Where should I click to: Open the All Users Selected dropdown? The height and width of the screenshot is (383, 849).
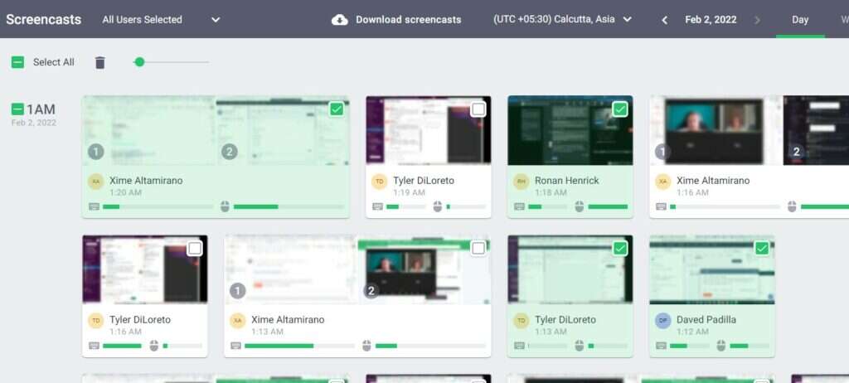[161, 20]
